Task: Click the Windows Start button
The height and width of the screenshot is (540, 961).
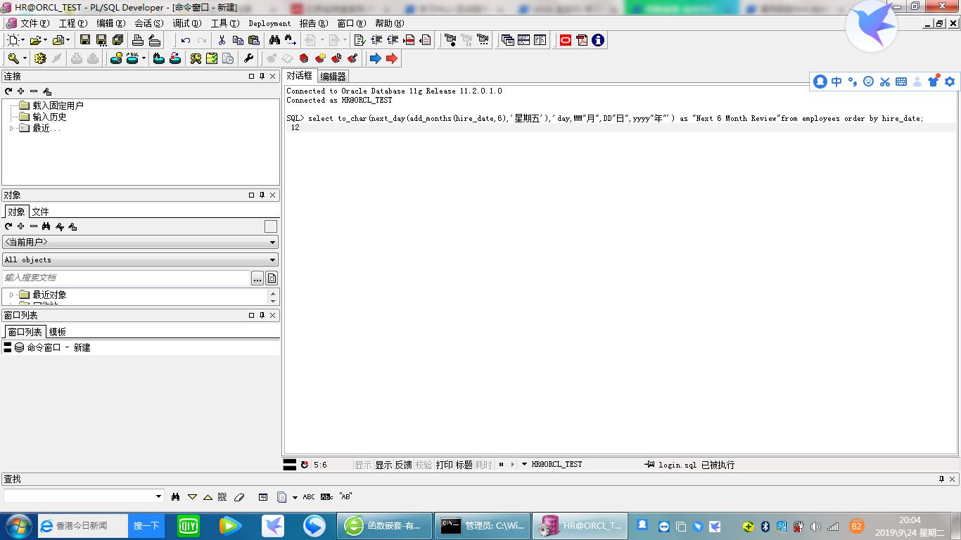Action: 18,525
